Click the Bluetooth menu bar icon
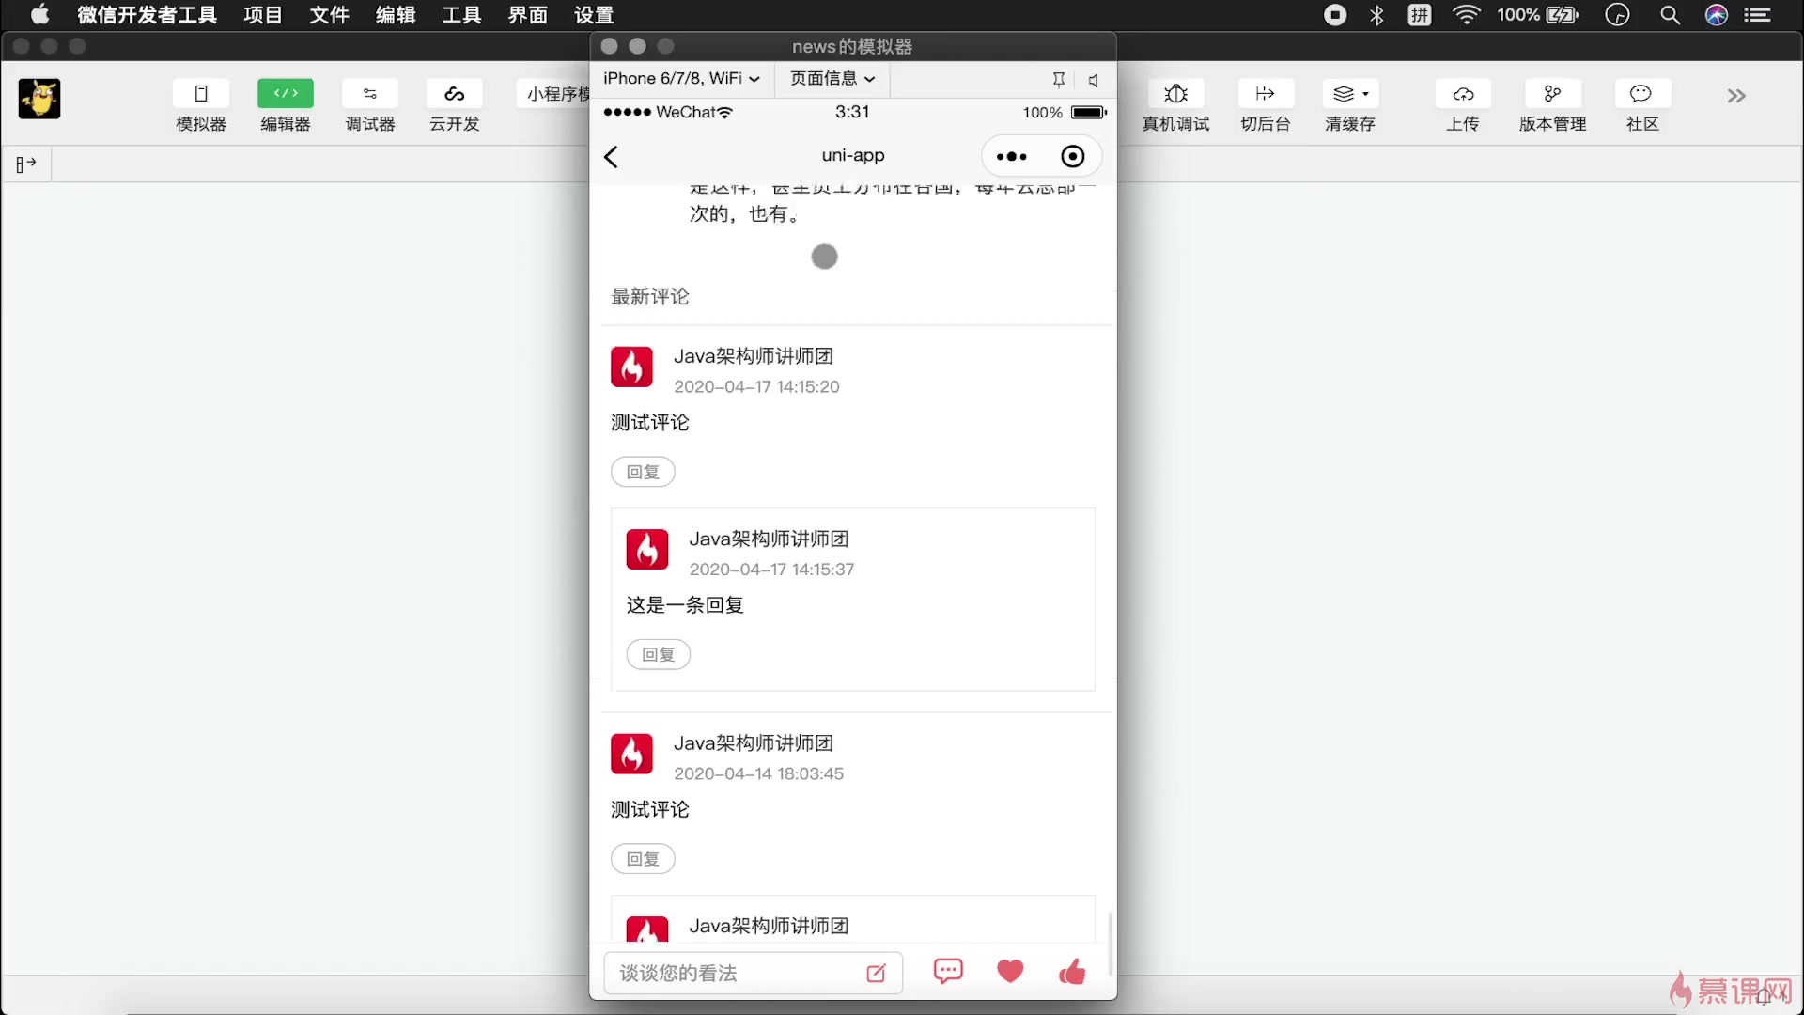 [x=1376, y=15]
